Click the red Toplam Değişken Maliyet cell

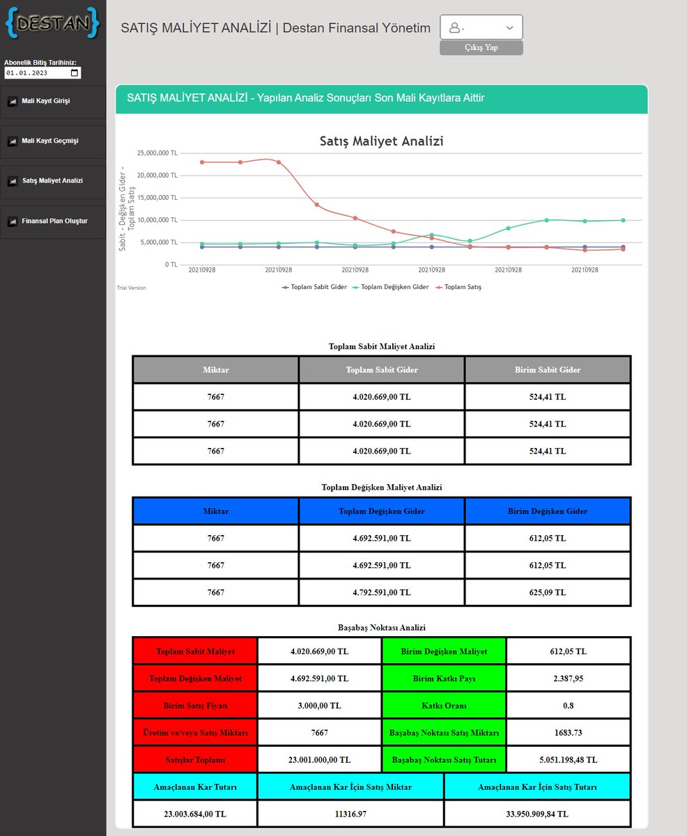[x=196, y=679]
